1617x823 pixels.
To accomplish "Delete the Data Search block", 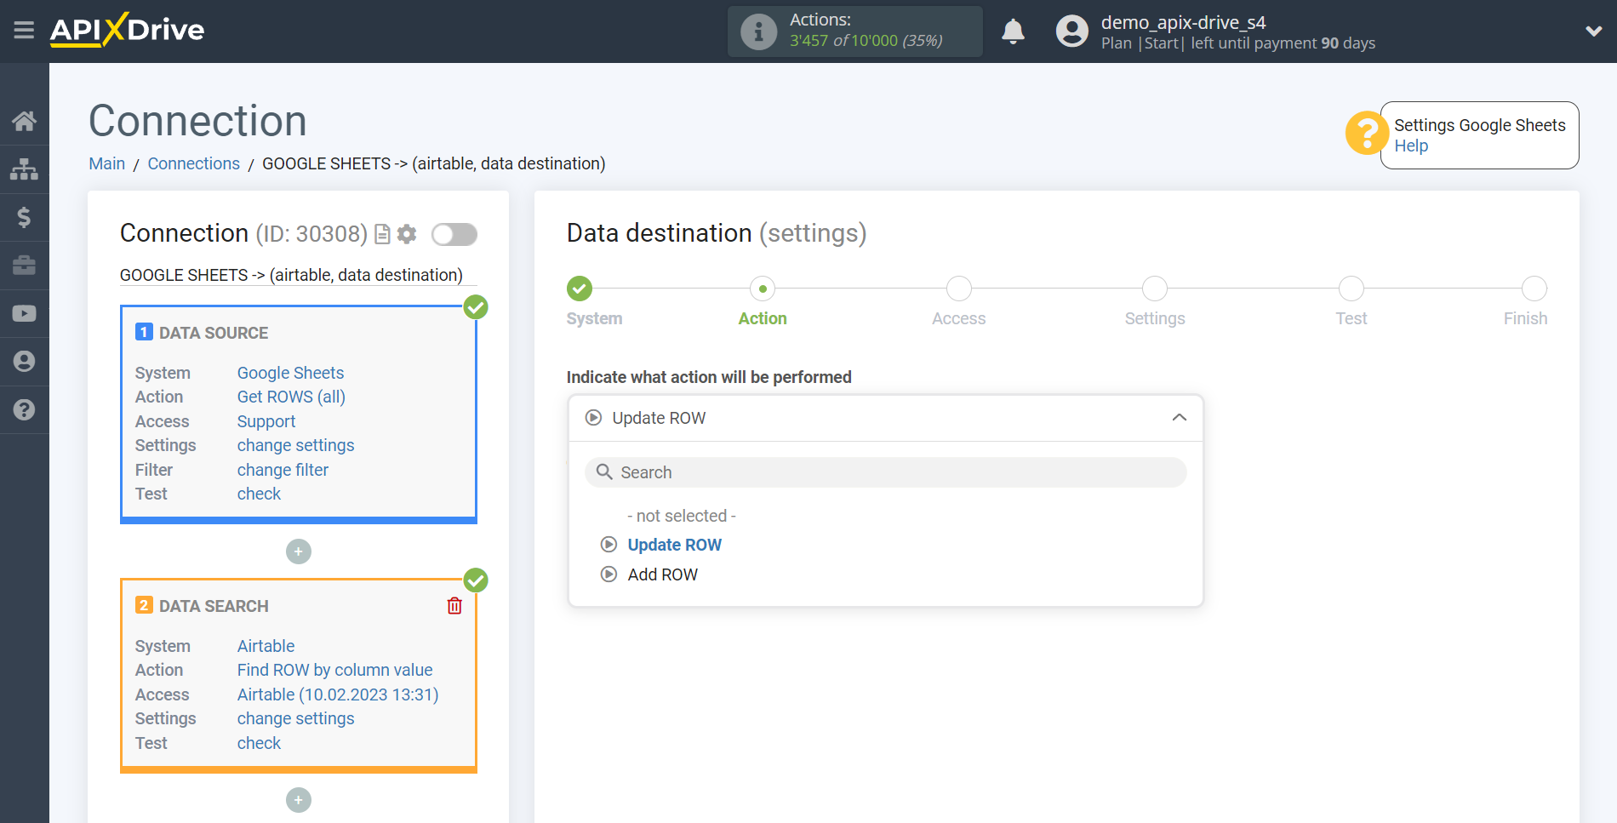I will 454,606.
